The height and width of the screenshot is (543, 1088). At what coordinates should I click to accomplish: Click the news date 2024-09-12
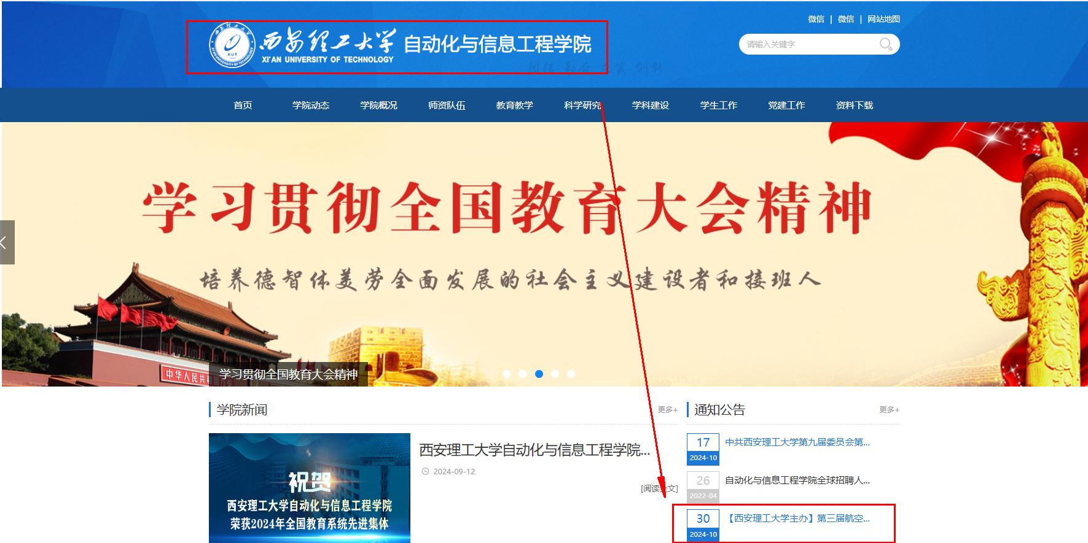coord(454,472)
